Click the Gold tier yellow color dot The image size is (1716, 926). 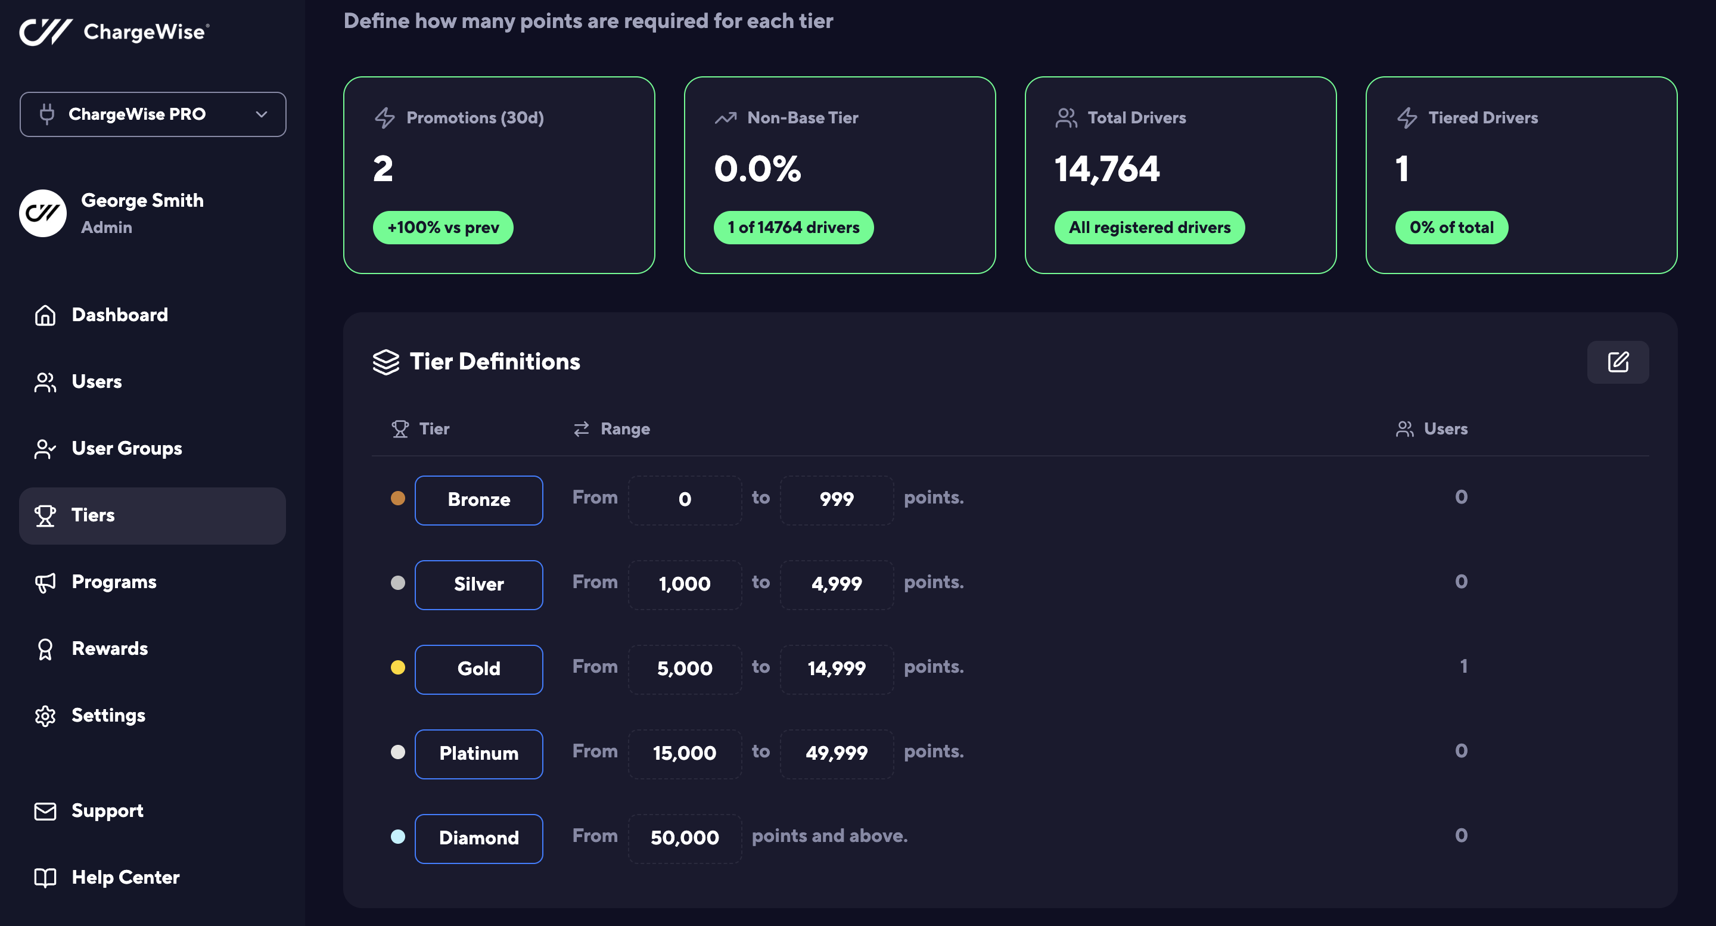[397, 667]
